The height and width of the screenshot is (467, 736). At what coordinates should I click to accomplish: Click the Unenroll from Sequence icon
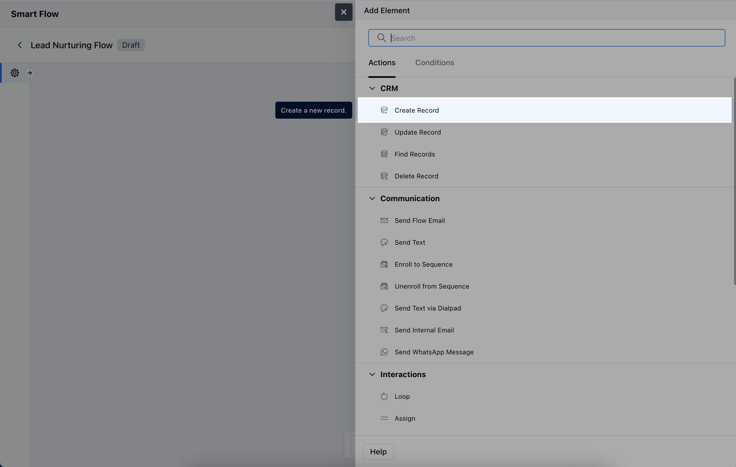coord(384,286)
